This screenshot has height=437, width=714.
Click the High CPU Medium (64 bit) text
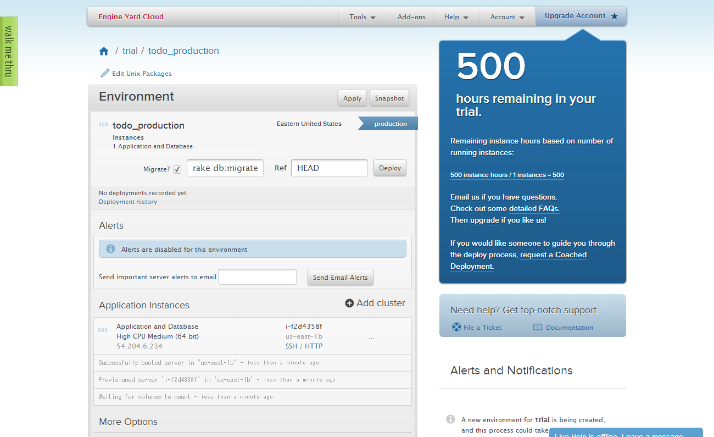point(158,336)
